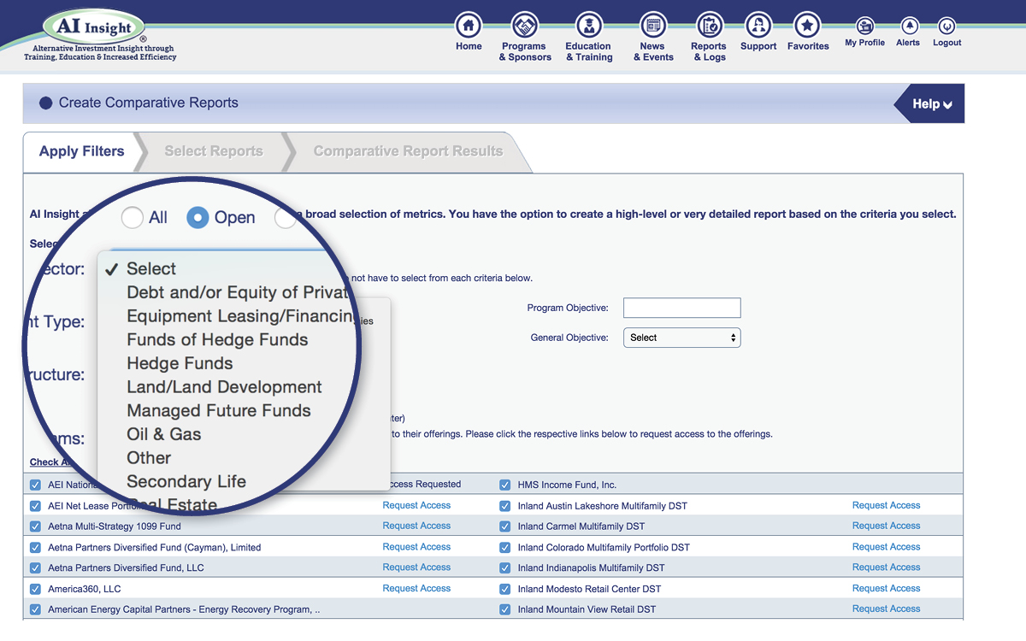Click in the Program Objective field
Image resolution: width=1026 pixels, height=641 pixels.
coord(682,308)
